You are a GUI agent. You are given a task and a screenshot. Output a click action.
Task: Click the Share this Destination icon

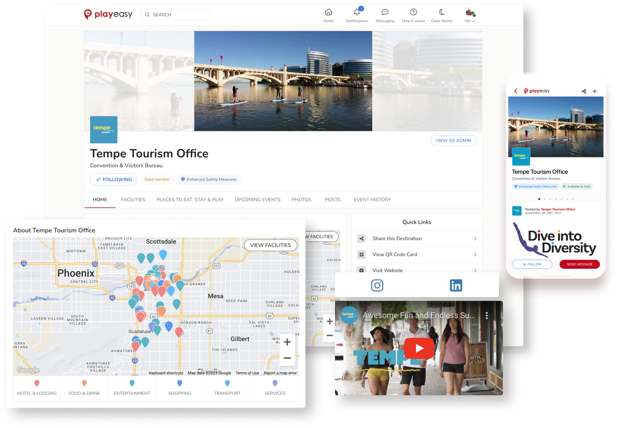pyautogui.click(x=362, y=239)
